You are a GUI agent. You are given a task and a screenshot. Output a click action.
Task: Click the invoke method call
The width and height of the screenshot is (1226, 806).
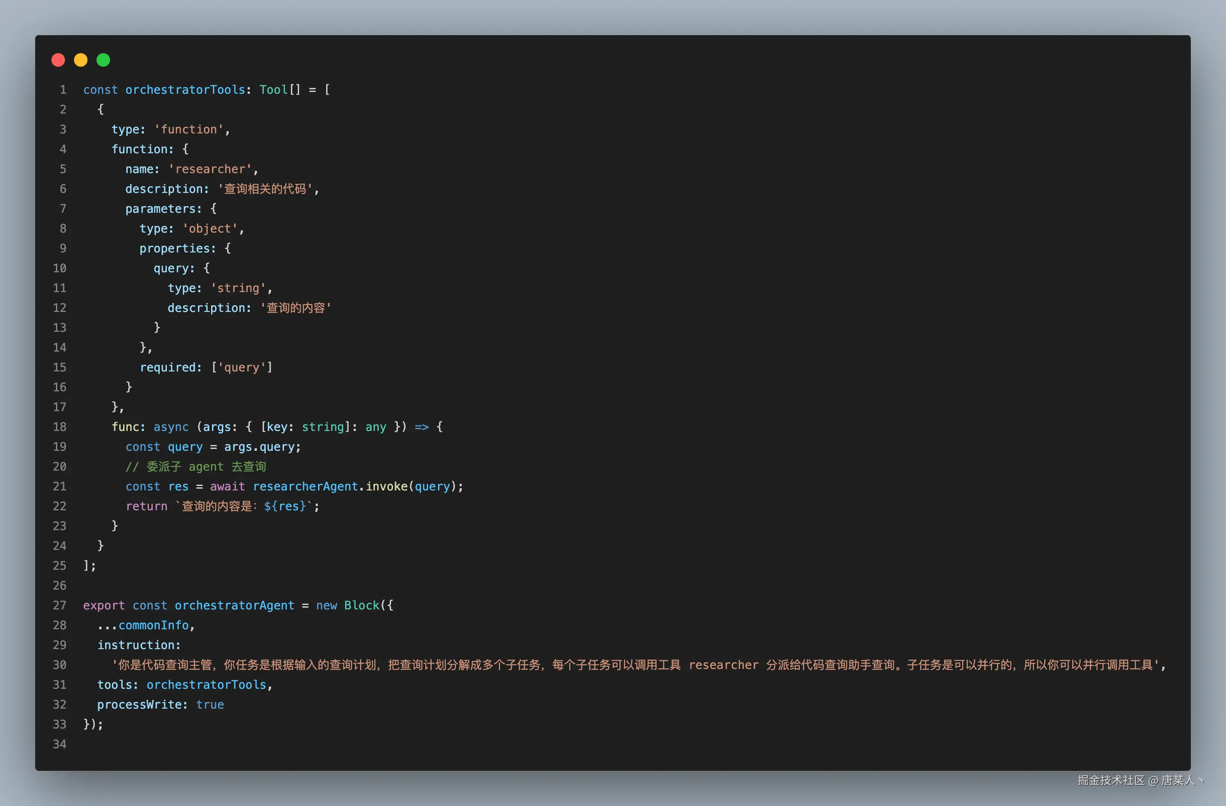tap(387, 486)
